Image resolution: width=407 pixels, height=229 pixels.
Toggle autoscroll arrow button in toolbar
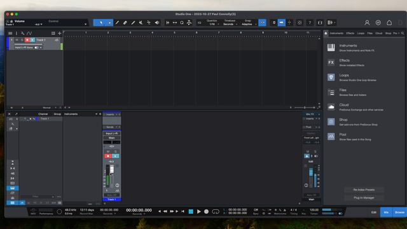click(281, 23)
